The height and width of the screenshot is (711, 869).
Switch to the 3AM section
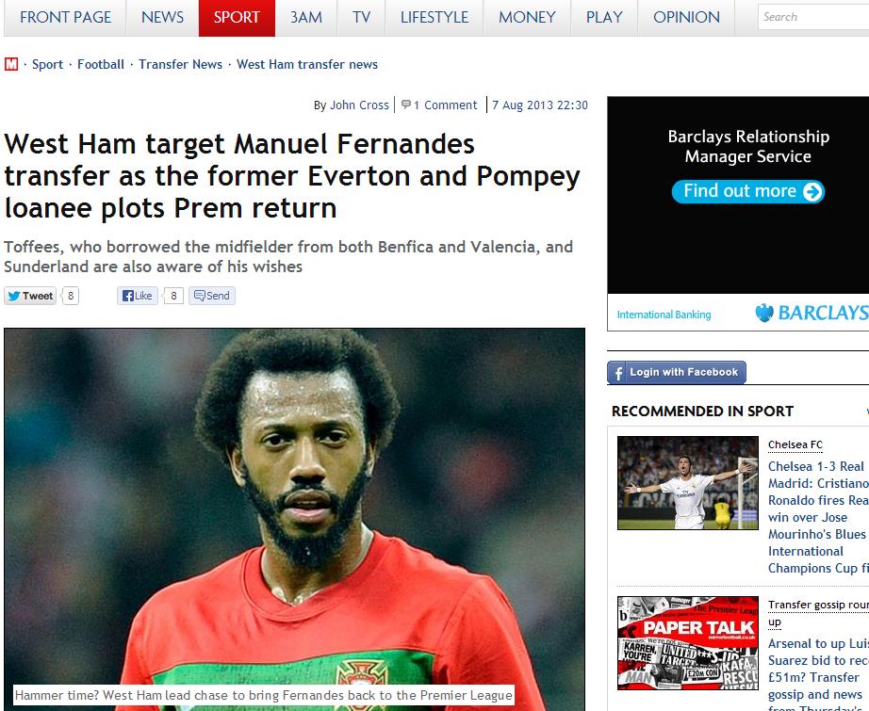coord(306,18)
